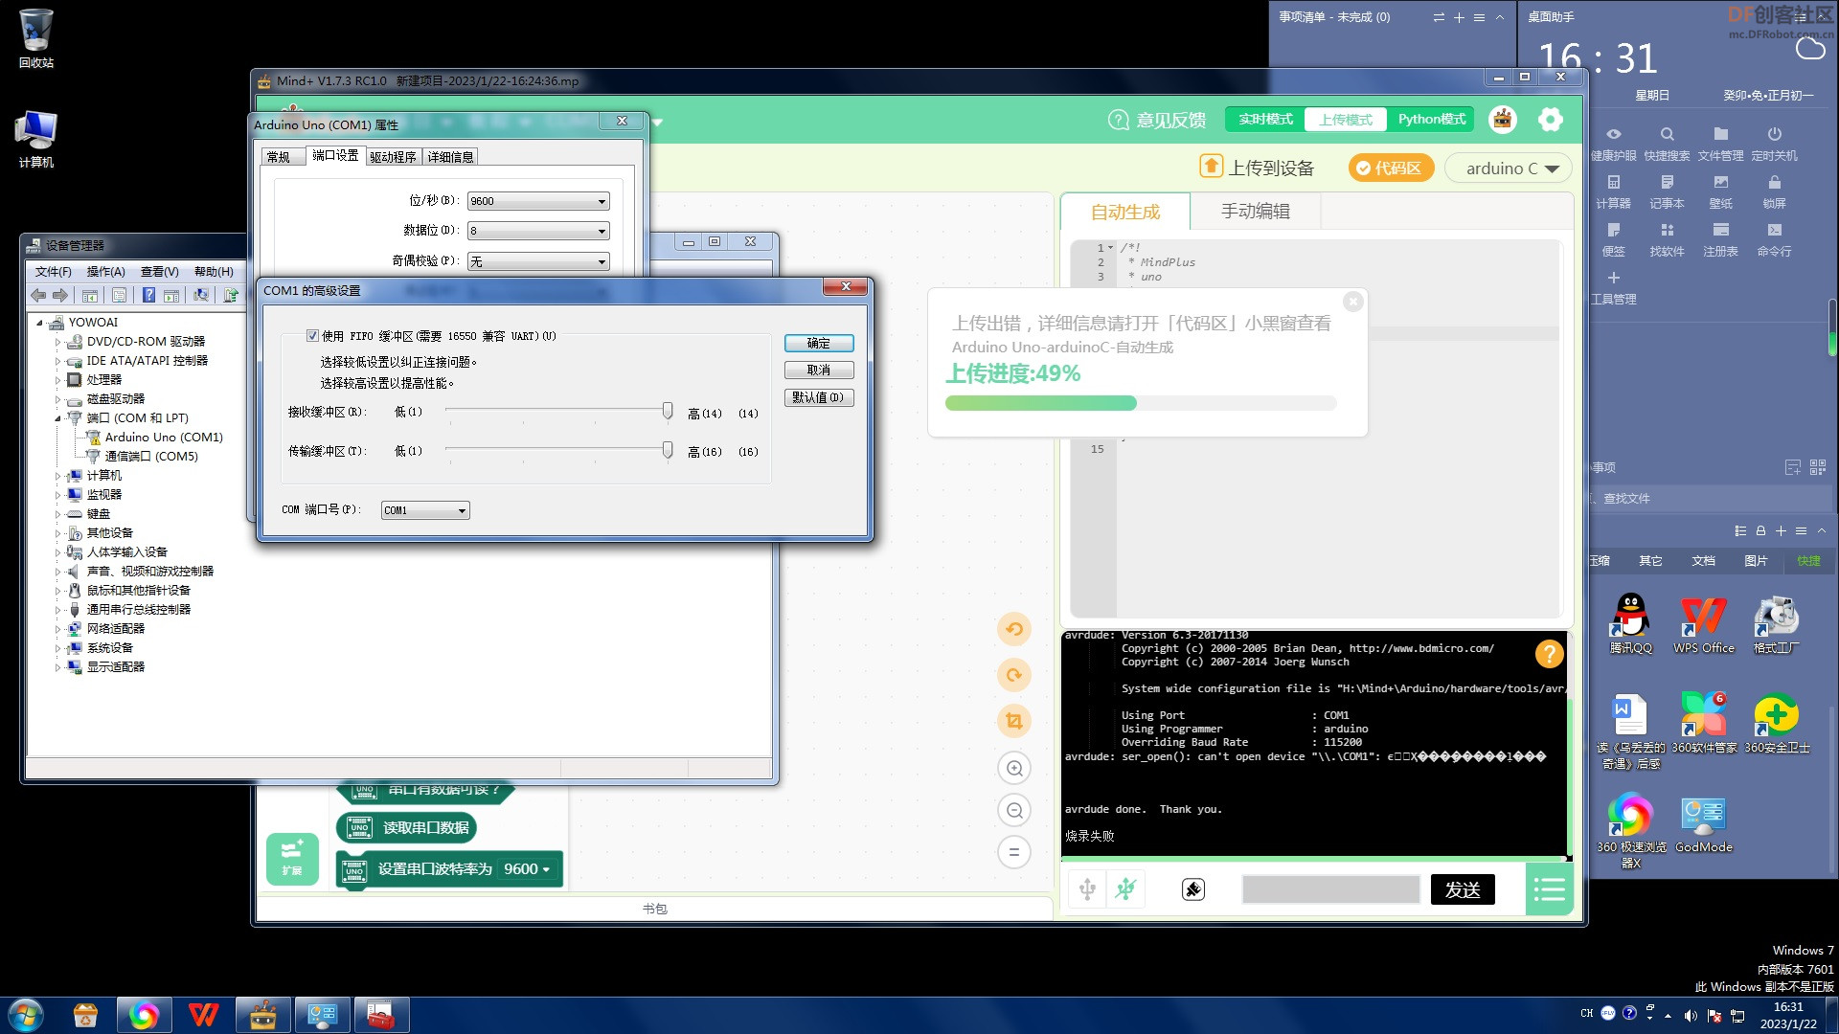Switch to 驱动程序 tab in properties dialog
The image size is (1839, 1034).
click(393, 157)
